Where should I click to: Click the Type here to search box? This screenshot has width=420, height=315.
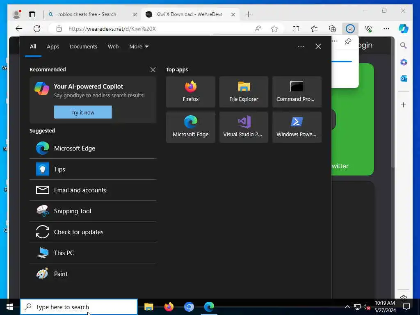(x=79, y=307)
